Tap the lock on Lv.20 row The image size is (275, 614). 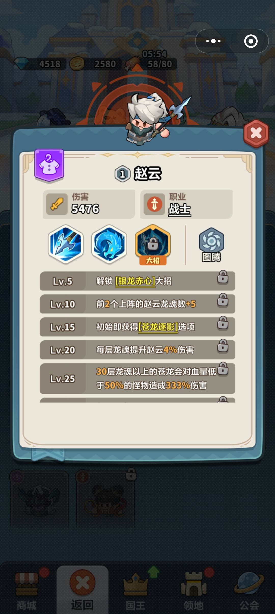coord(223,346)
